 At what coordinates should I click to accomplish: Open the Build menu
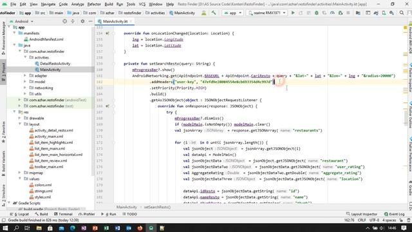click(x=109, y=5)
